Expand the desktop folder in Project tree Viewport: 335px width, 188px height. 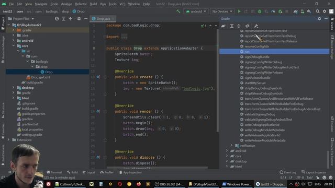tap(13, 88)
